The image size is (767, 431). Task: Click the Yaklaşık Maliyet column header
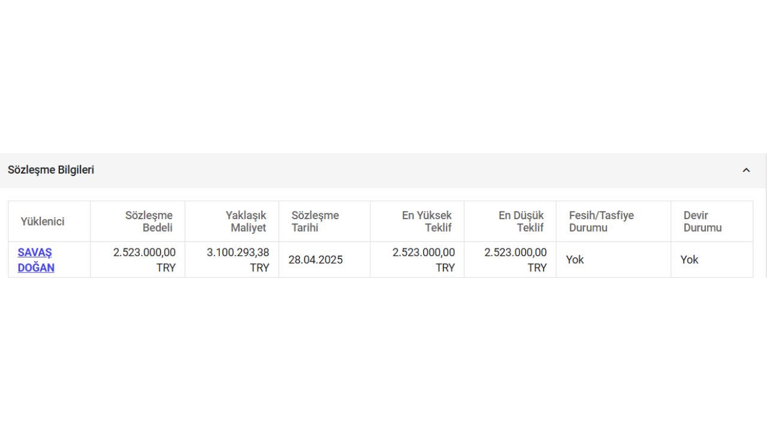tap(246, 221)
